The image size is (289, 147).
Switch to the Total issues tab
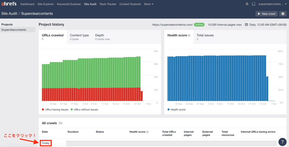[x=205, y=37]
